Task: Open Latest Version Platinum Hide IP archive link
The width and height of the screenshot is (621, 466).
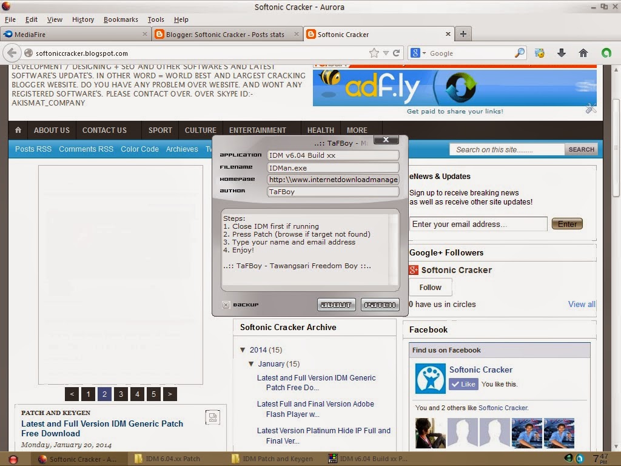Action: (x=324, y=436)
